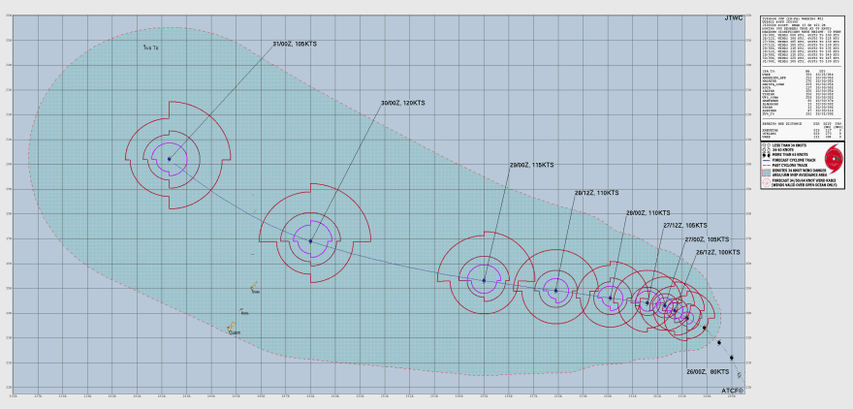This screenshot has width=853, height=409.
Task: Click the Guam map label
Action: click(235, 332)
